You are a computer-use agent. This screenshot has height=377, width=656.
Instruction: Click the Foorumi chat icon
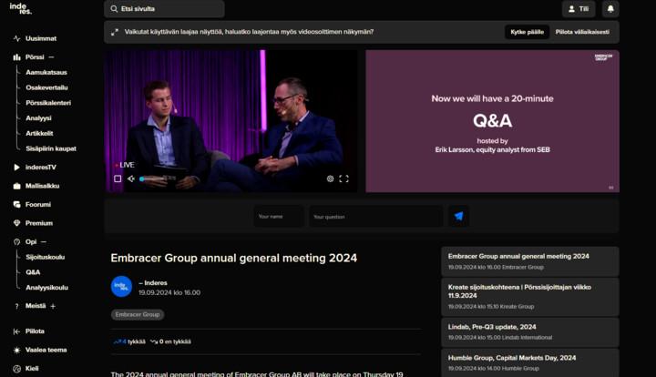(16, 204)
